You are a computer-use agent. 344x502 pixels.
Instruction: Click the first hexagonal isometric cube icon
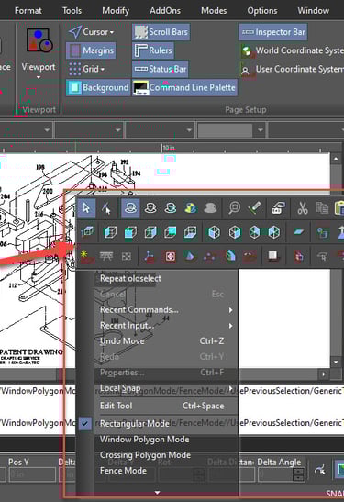[x=214, y=232]
